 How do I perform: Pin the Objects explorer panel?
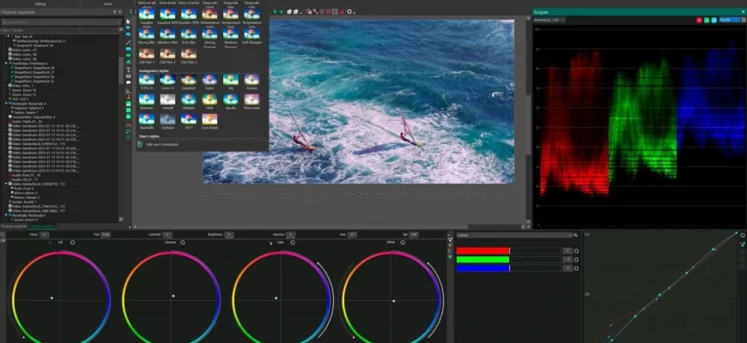click(114, 11)
